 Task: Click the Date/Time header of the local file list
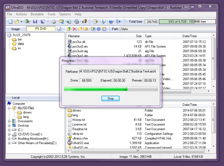coord(196,105)
